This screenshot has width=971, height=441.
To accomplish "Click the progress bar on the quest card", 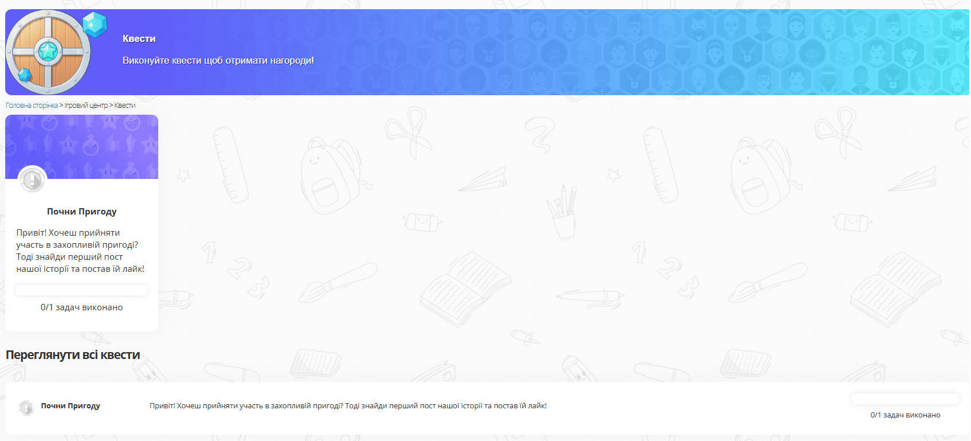I will 81,290.
